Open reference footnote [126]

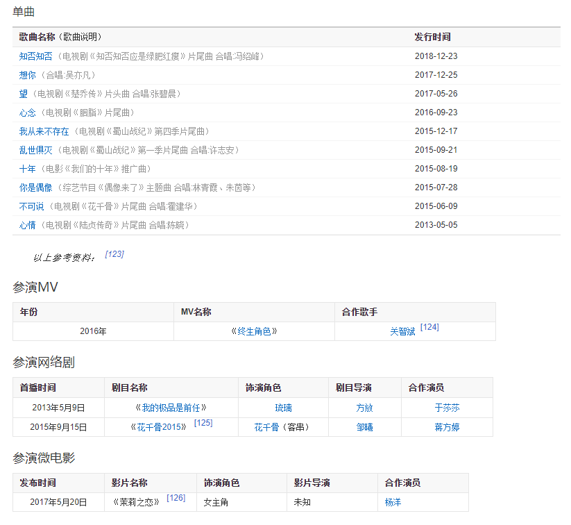[176, 498]
